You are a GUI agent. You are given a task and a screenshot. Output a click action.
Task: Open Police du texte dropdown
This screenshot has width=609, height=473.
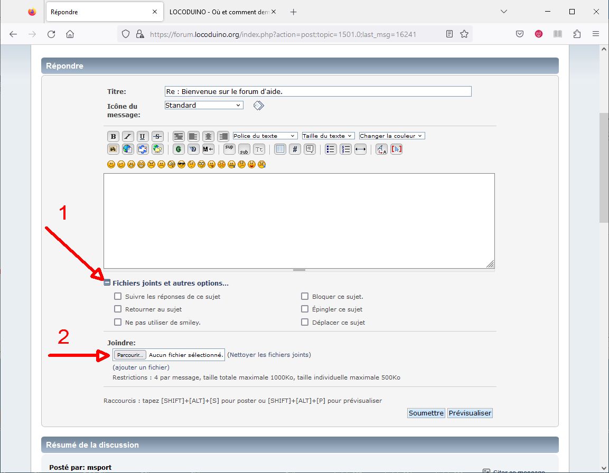point(265,136)
